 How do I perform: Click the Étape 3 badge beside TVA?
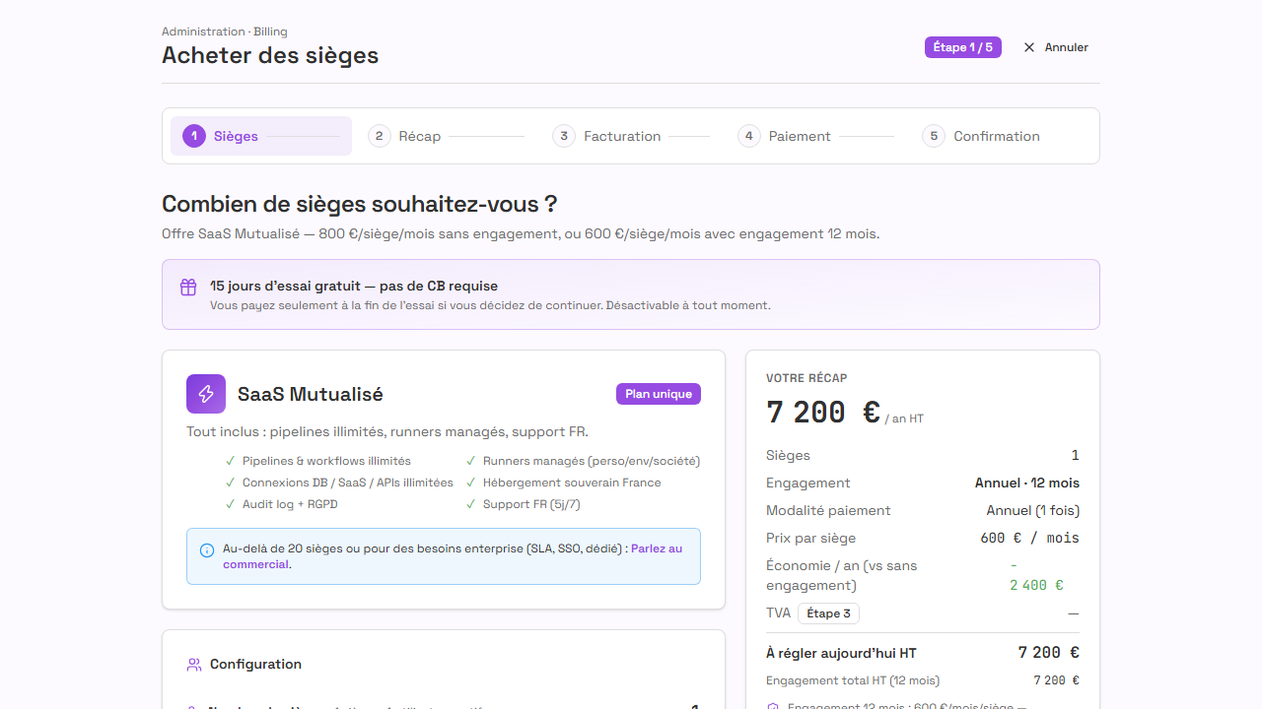[828, 613]
